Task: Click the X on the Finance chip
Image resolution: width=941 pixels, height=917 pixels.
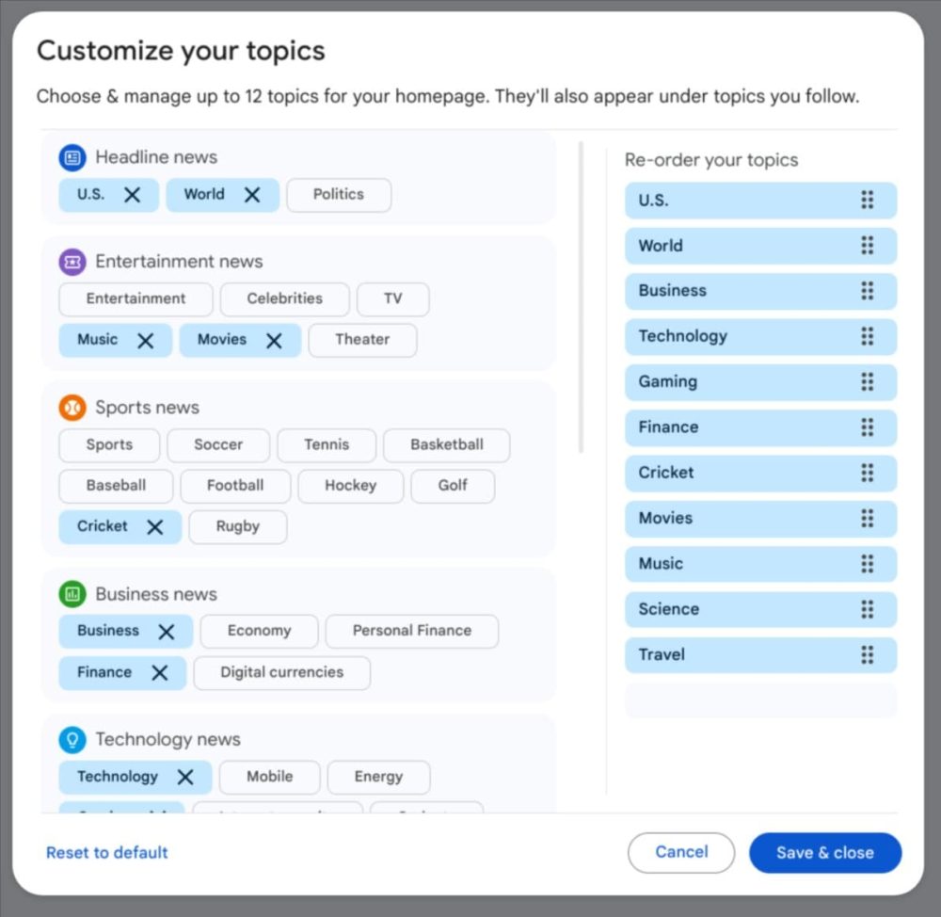Action: click(x=160, y=673)
